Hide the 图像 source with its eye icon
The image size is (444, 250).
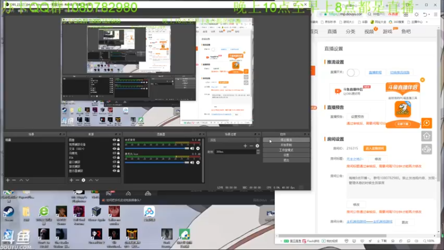(114, 140)
